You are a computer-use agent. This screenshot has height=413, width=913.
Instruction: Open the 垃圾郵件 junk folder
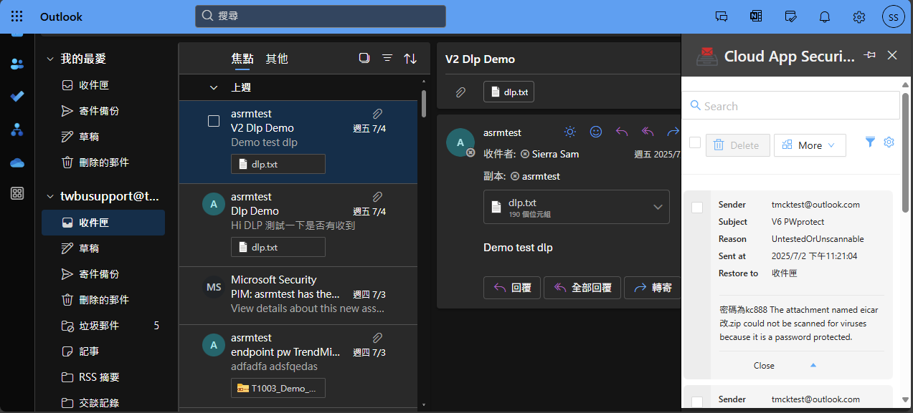point(99,326)
